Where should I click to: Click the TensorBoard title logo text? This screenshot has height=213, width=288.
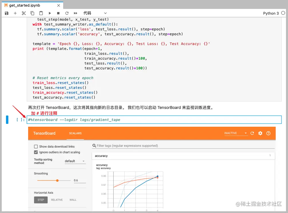(44, 133)
